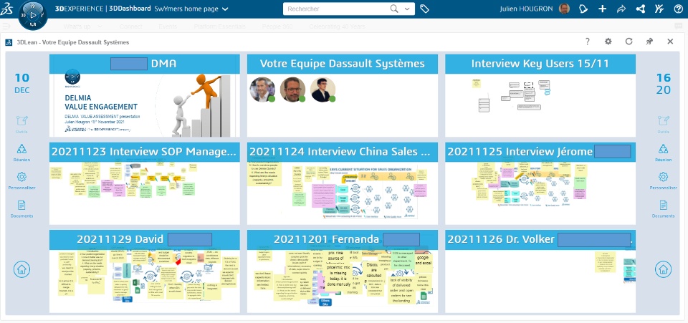Switch to the Platform Essentials tab
688x323 pixels.
220,26
